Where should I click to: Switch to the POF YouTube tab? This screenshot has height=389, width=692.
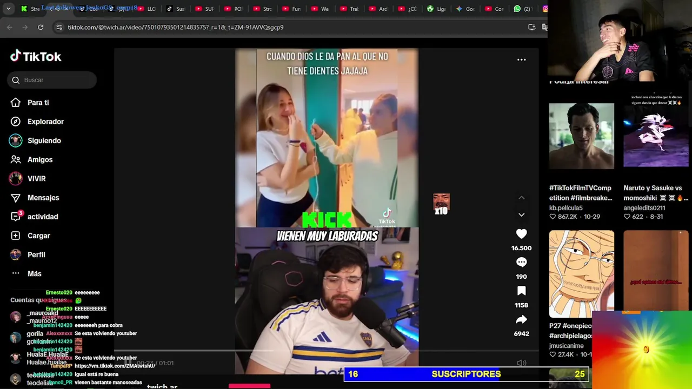(234, 9)
